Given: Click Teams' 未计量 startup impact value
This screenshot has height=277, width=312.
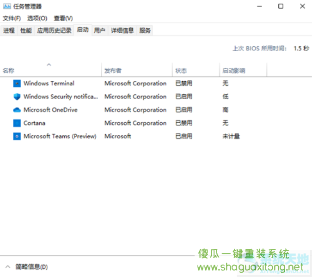Looking at the screenshot, I should (x=231, y=136).
